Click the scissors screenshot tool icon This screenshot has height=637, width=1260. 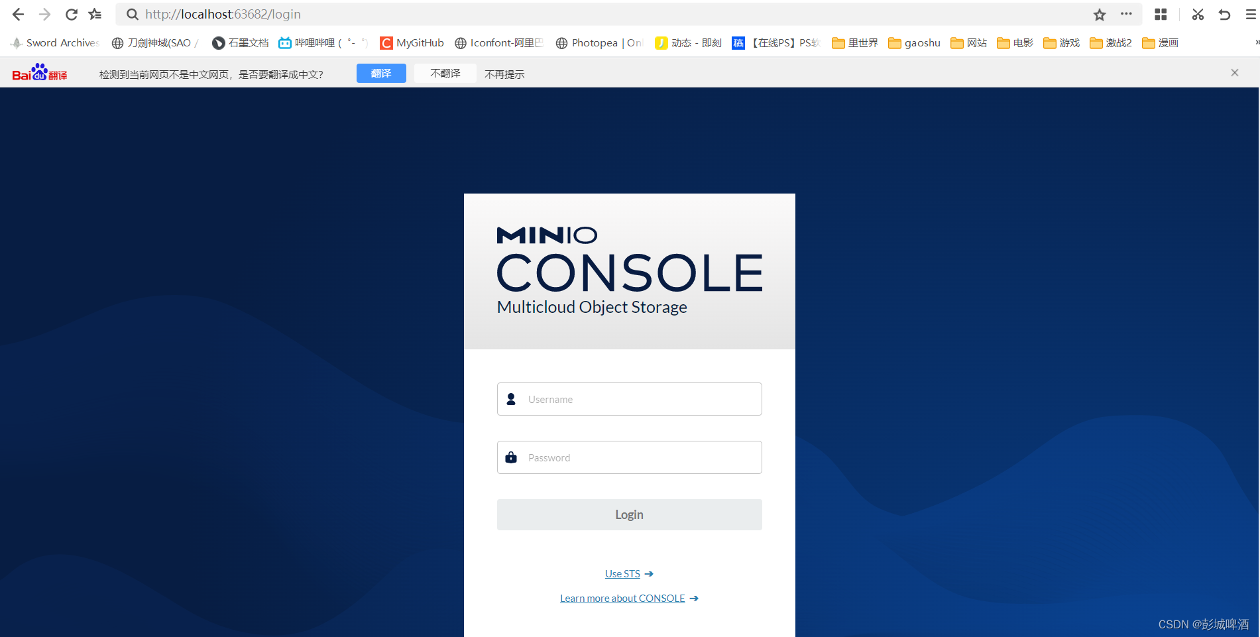coord(1198,14)
